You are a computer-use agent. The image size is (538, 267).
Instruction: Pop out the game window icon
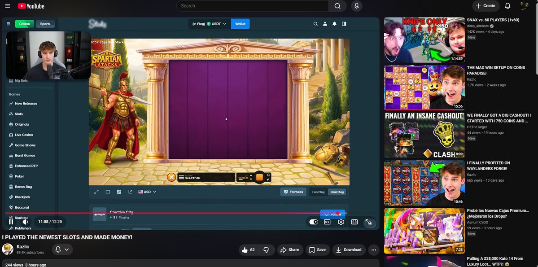pos(130,192)
